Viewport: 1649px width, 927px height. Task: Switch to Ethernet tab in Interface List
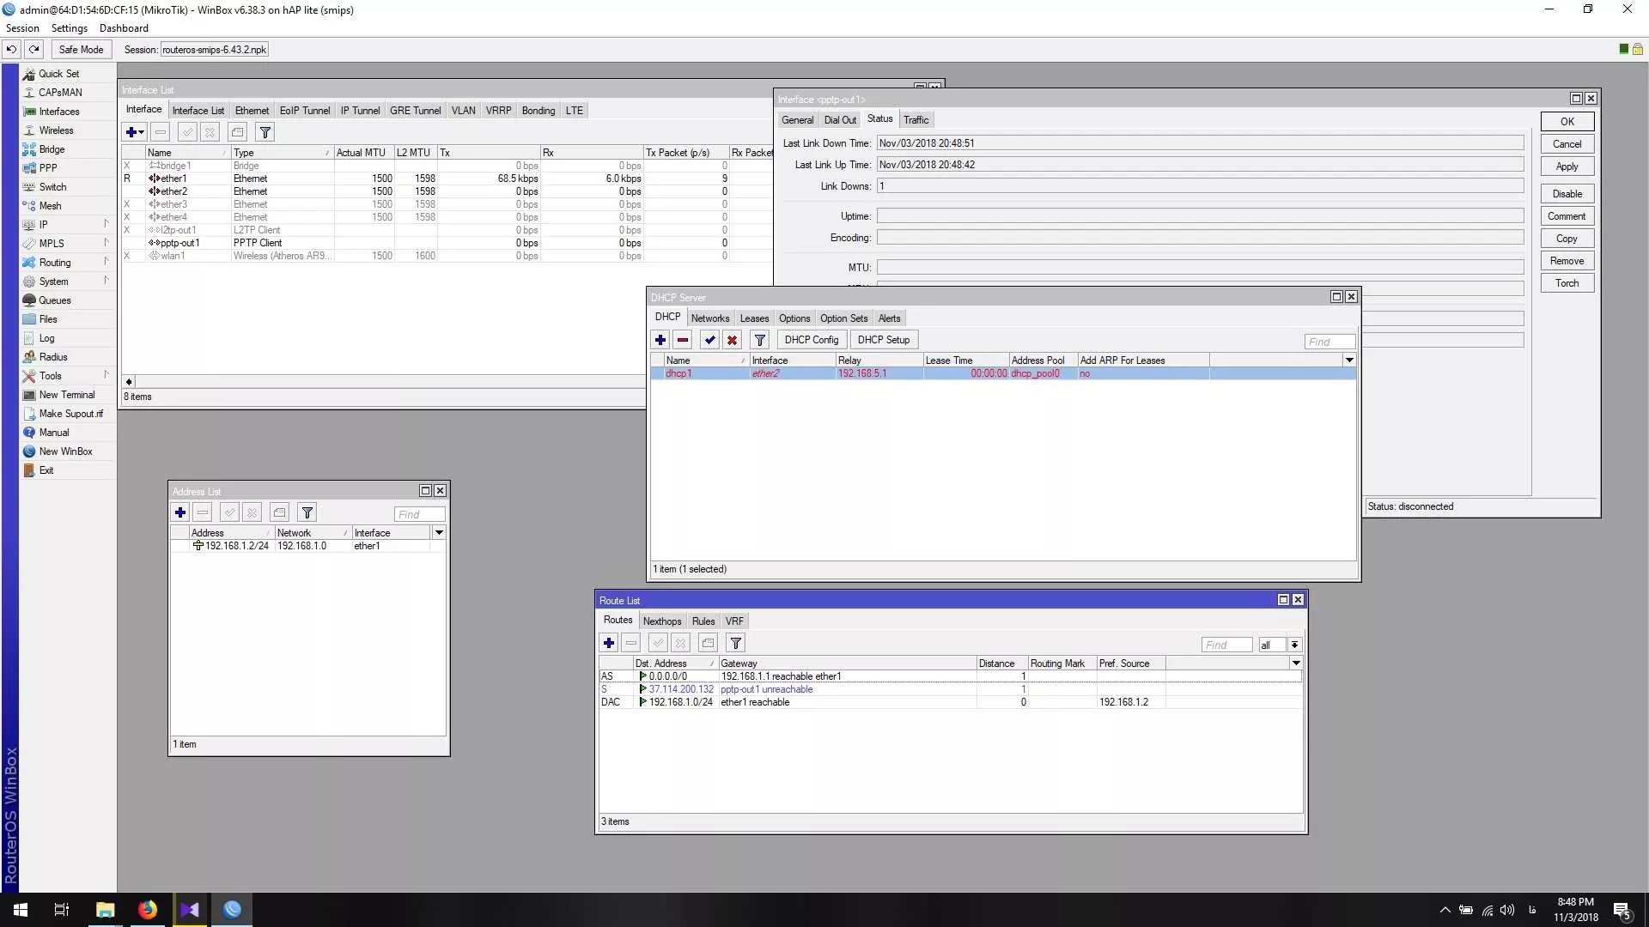pos(252,111)
